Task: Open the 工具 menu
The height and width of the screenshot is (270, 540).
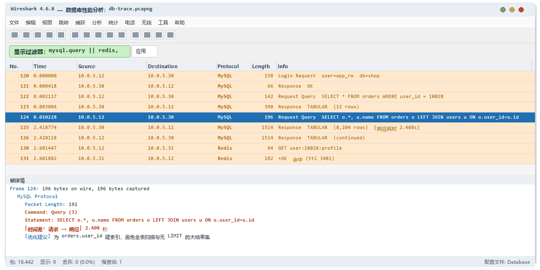Action: pos(163,23)
